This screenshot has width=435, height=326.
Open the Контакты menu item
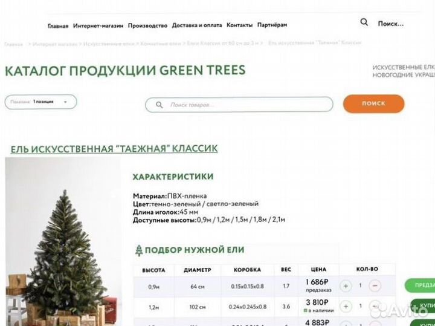[240, 25]
